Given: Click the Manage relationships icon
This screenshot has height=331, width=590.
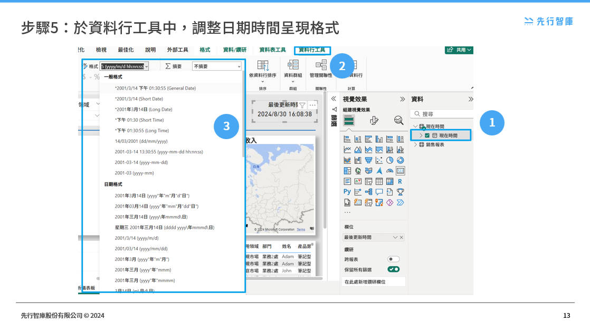Looking at the screenshot, I should tap(321, 65).
